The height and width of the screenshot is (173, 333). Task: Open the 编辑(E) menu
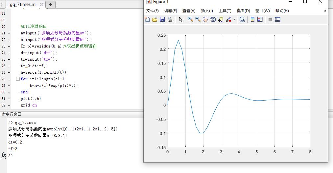click(171, 10)
